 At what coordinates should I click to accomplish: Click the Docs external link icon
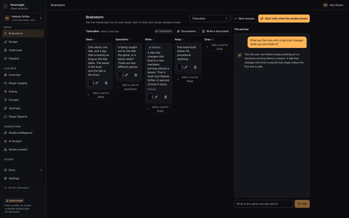pos(41,170)
